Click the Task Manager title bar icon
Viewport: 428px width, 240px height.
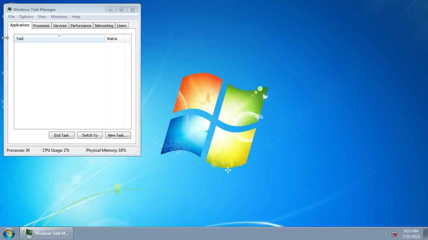click(x=9, y=10)
